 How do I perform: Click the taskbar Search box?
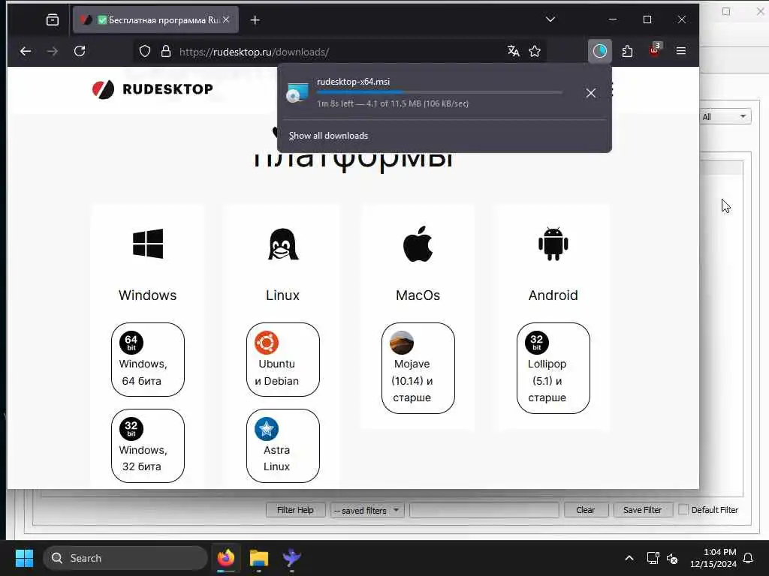pyautogui.click(x=125, y=558)
